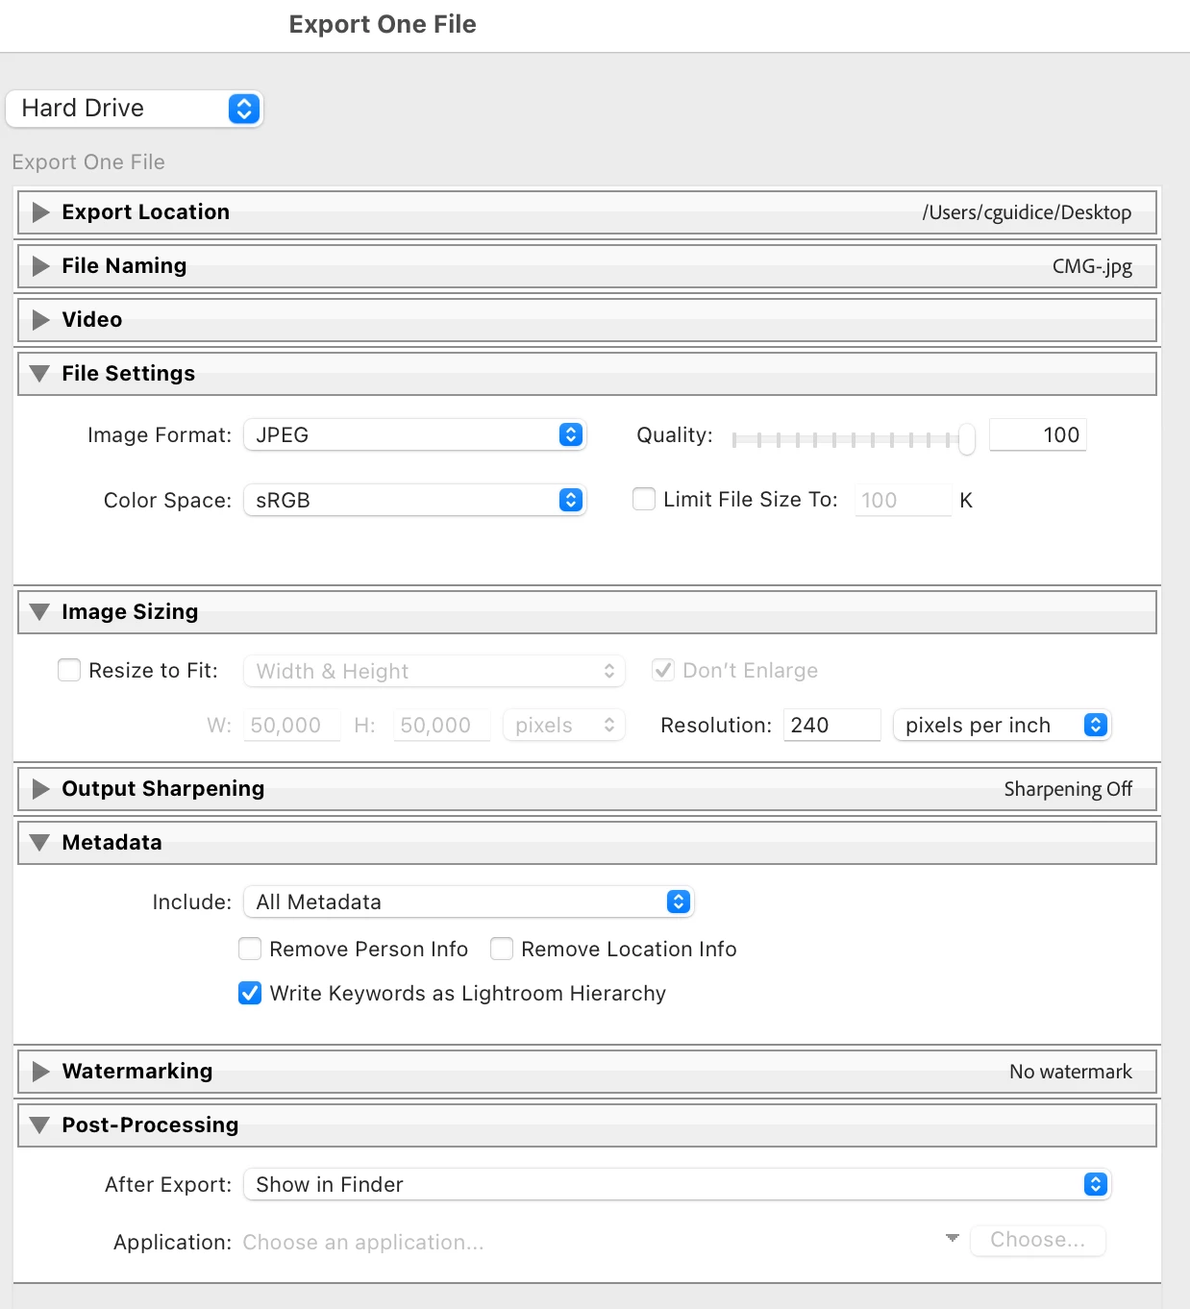Enable the Resize to Fit checkbox
Screen dimensions: 1190x1309
click(x=69, y=670)
